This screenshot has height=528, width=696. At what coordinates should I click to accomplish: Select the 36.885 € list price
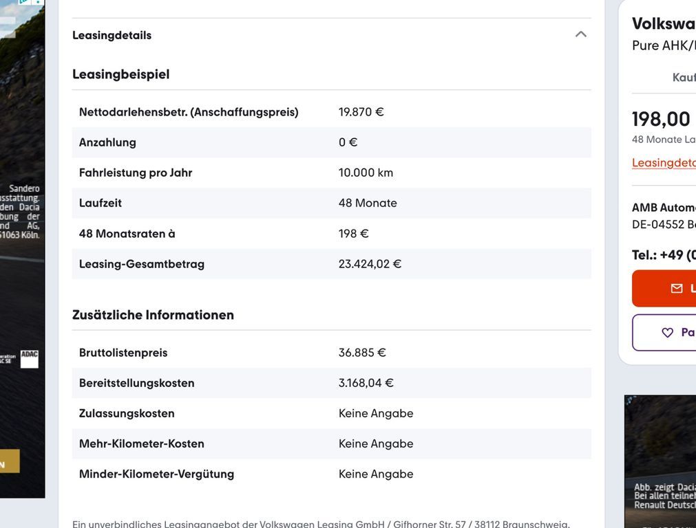pos(362,353)
